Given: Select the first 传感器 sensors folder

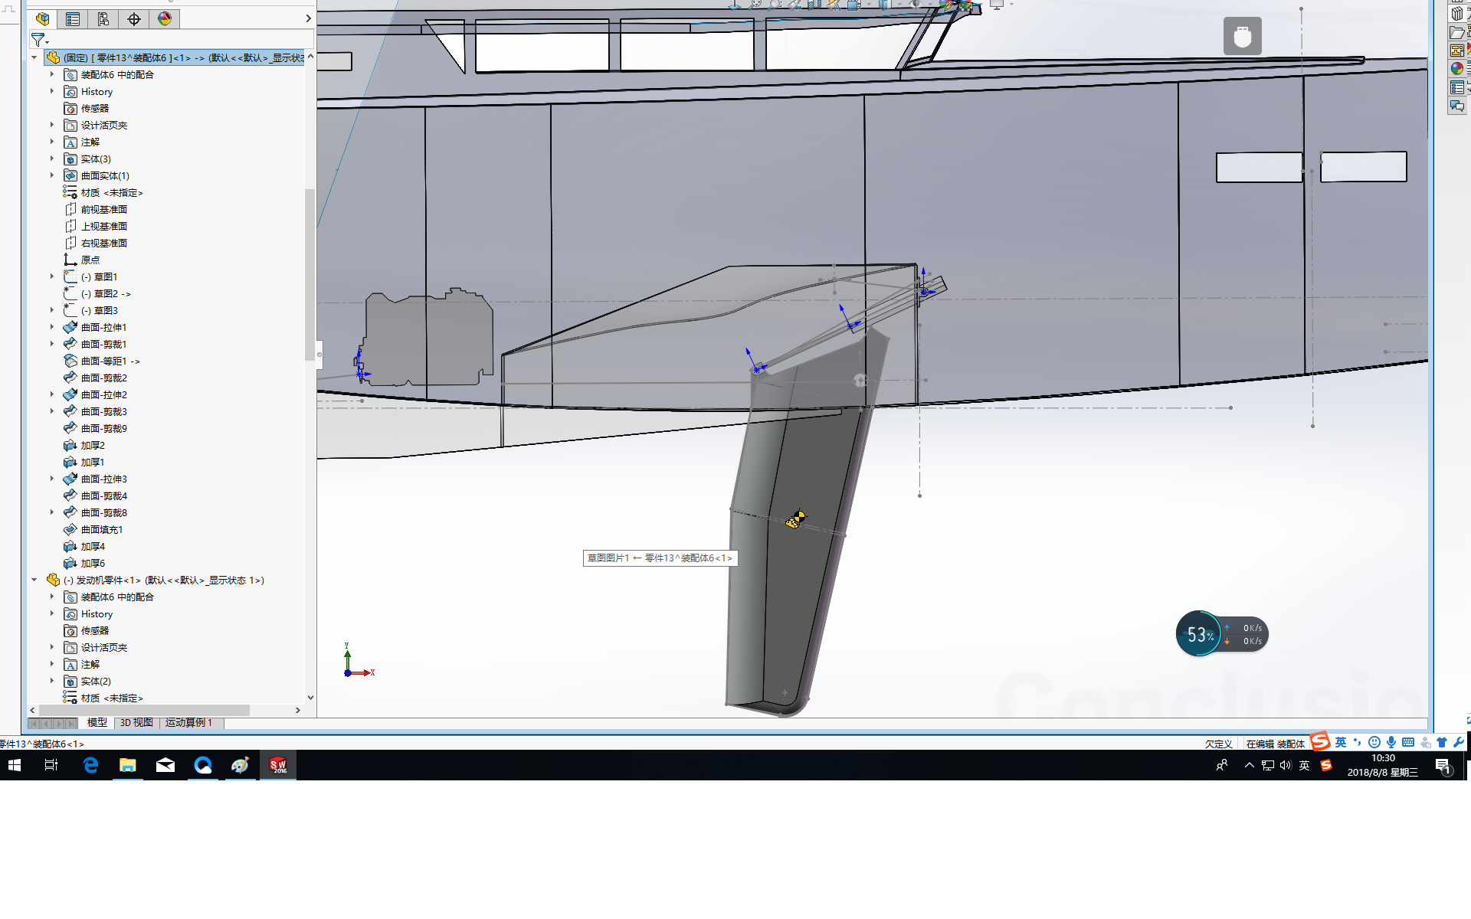Looking at the screenshot, I should tap(87, 109).
